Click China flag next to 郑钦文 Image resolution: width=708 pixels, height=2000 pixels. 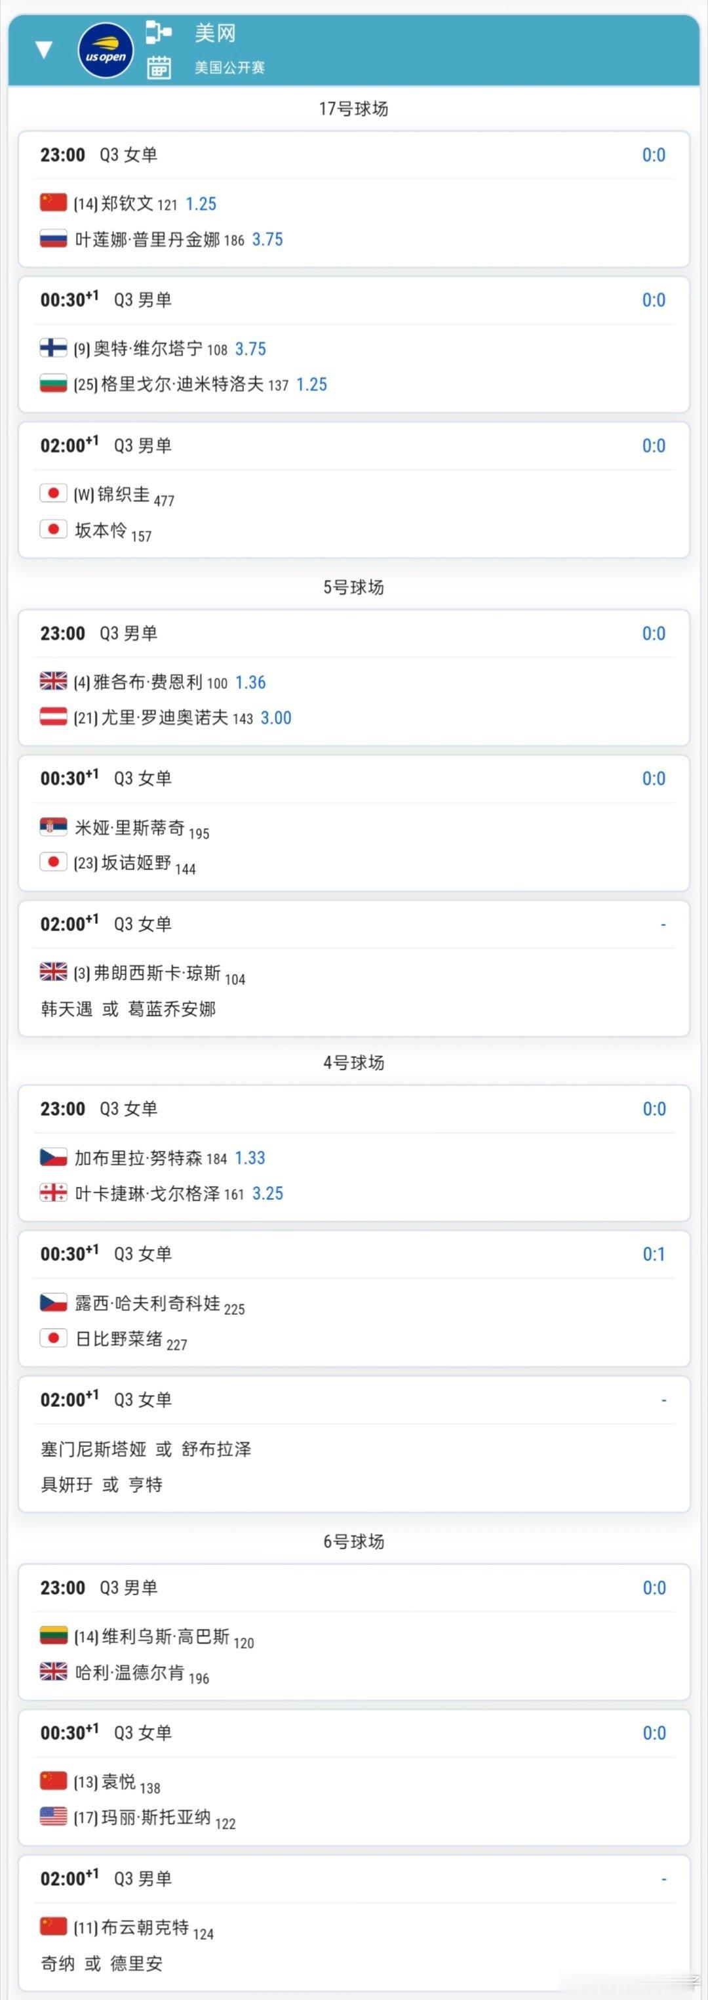[x=54, y=203]
